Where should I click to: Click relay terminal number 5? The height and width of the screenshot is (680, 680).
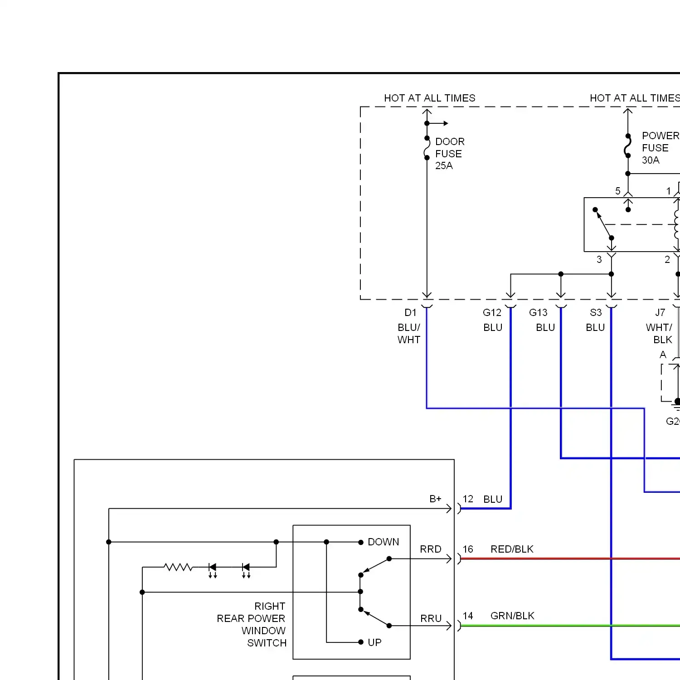tap(617, 191)
